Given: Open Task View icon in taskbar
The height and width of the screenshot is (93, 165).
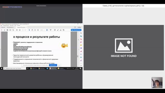Looking at the screenshot, I should coord(28,68).
